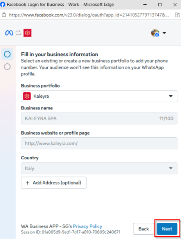Click the Facebook profile avatar

[155, 33]
